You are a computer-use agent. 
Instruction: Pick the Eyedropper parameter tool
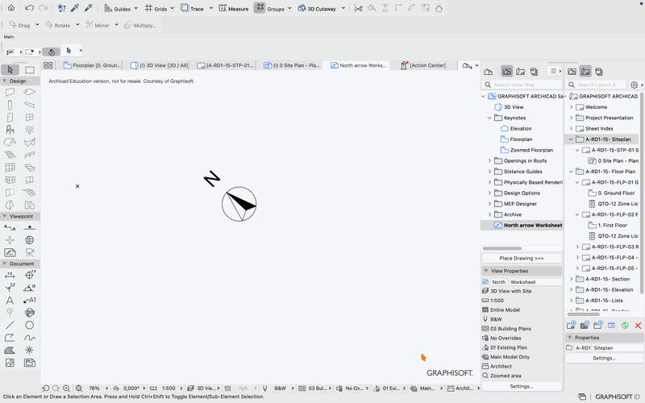[75, 8]
